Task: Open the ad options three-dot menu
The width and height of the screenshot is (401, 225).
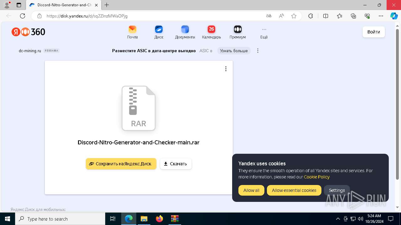Action: pyautogui.click(x=258, y=51)
